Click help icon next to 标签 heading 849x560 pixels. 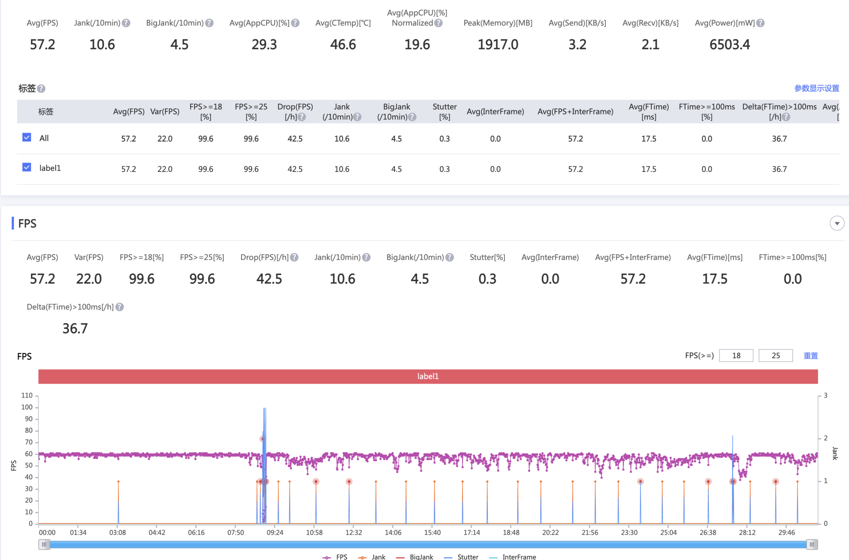(x=41, y=88)
